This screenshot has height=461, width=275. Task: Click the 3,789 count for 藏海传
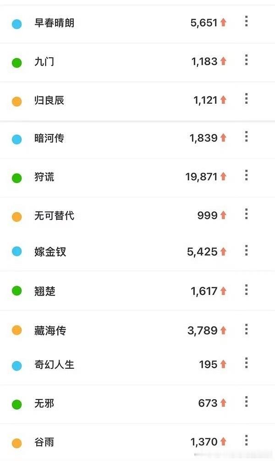point(203,330)
